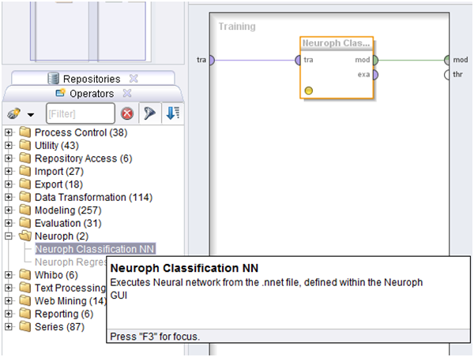
Task: Click the filter funnel icon beside clear
Action: 149,114
